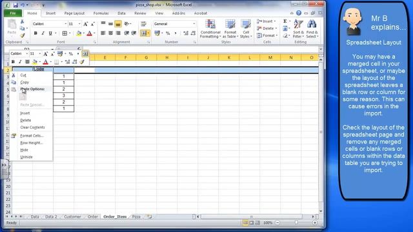The image size is (413, 232).
Task: Click the Fill down-arrow icon in the Editing group
Action: pyautogui.click(x=285, y=28)
